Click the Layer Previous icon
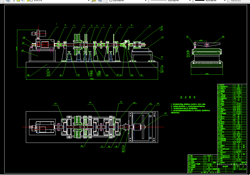The height and width of the screenshot is (175, 250). (100, 1)
